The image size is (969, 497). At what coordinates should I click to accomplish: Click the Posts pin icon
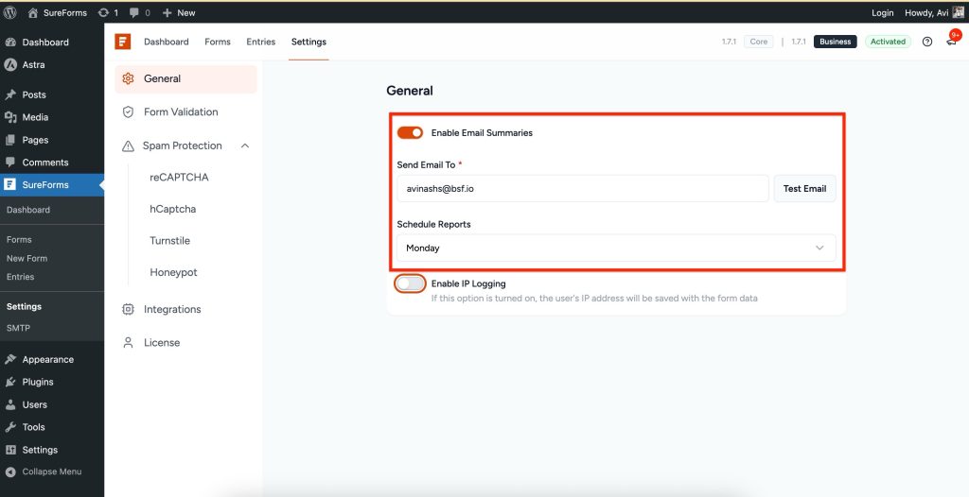coord(9,94)
